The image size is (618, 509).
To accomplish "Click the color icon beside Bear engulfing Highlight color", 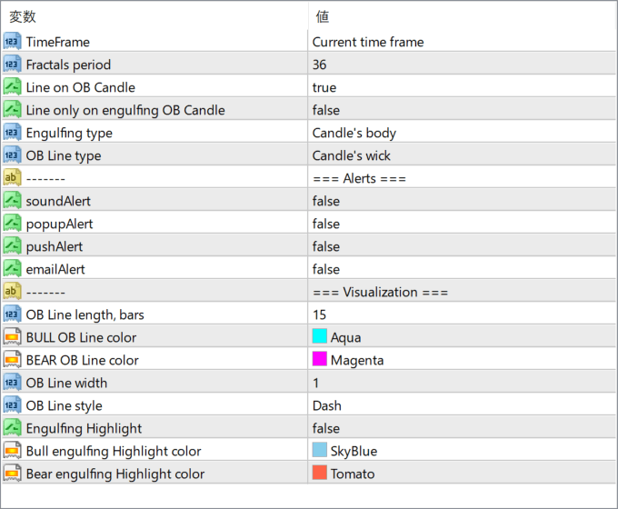I will tap(12, 474).
